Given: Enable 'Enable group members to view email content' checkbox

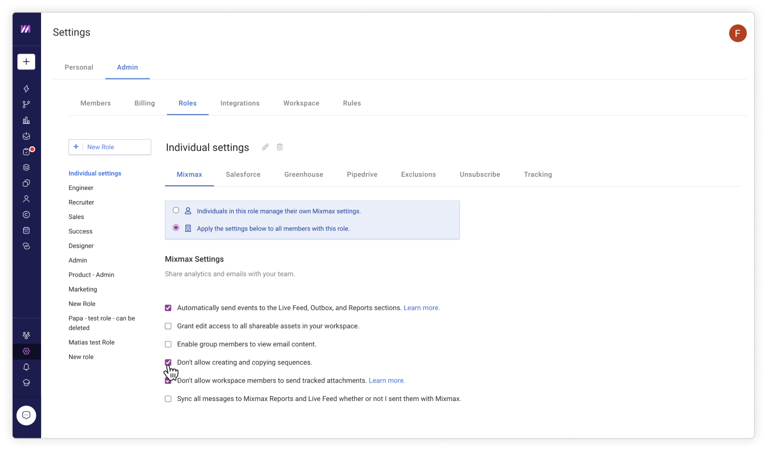Looking at the screenshot, I should point(168,344).
